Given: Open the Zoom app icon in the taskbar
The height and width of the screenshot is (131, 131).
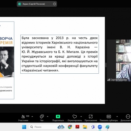Looking at the screenshot, I should pyautogui.click(x=100, y=127).
